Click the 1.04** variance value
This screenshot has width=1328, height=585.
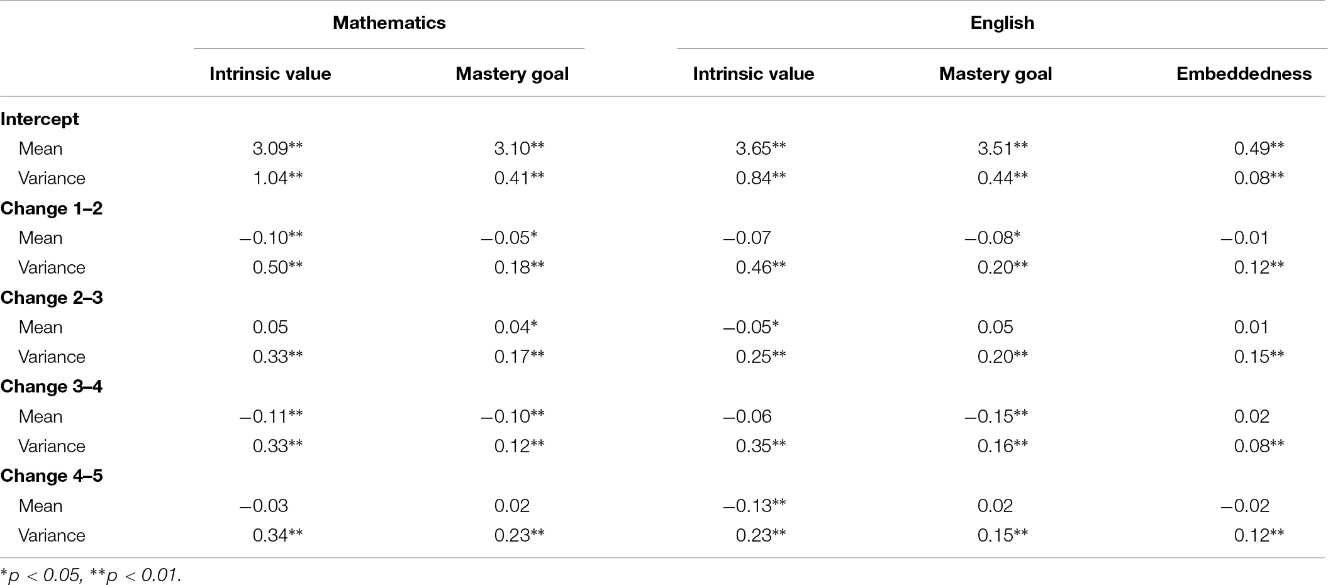[x=277, y=178]
